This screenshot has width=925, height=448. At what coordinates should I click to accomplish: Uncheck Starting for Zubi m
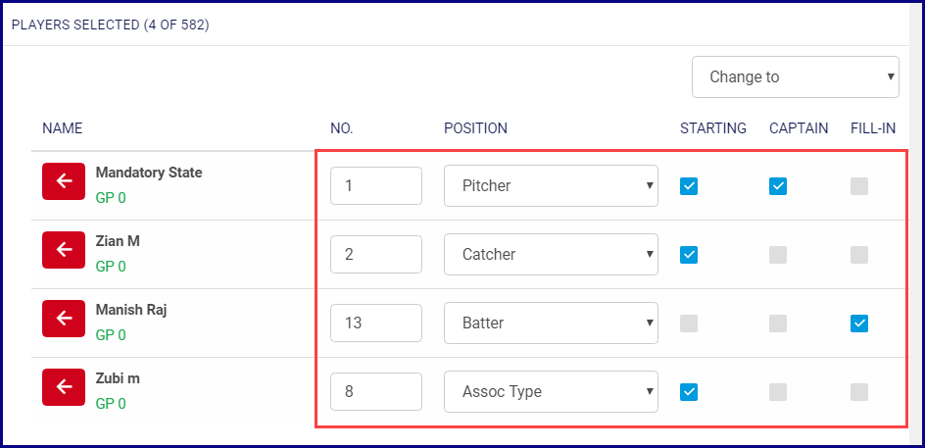[x=689, y=392]
